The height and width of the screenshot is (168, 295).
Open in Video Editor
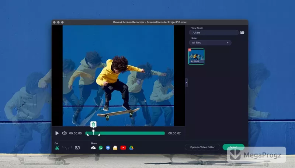coord(202,147)
